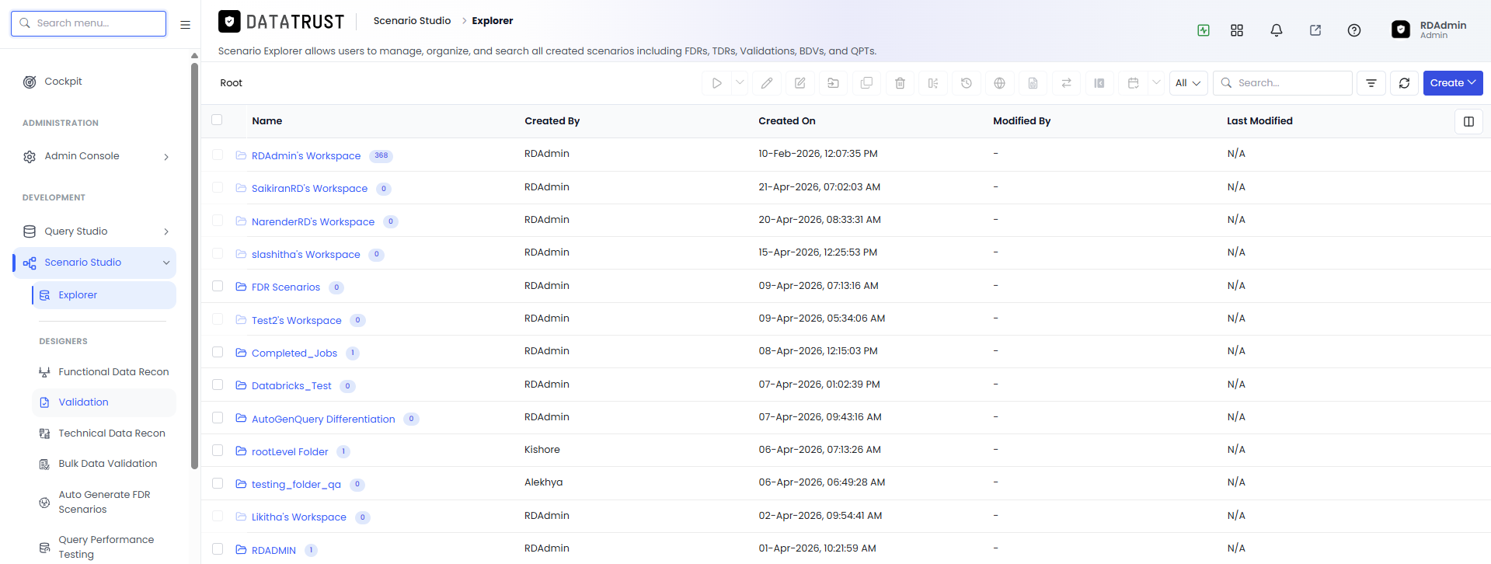Image resolution: width=1491 pixels, height=564 pixels.
Task: Check the FDR Scenarios row checkbox
Action: 218,286
